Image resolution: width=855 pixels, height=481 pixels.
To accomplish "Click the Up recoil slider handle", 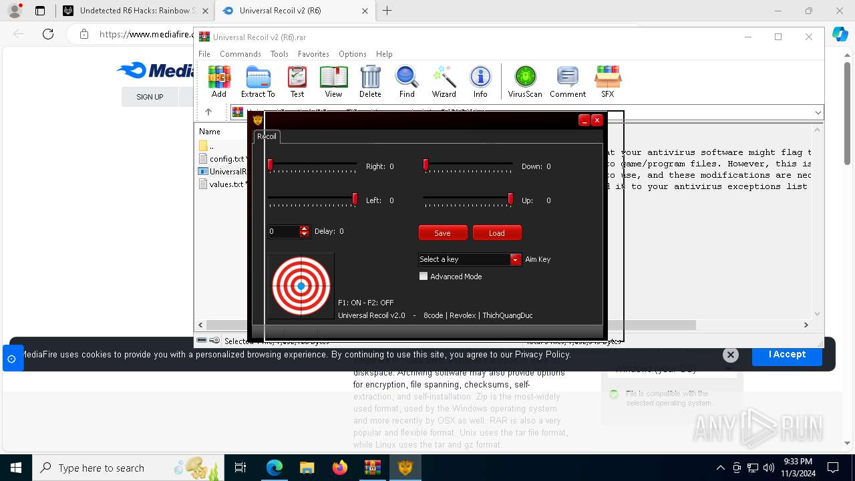I will pyautogui.click(x=510, y=198).
